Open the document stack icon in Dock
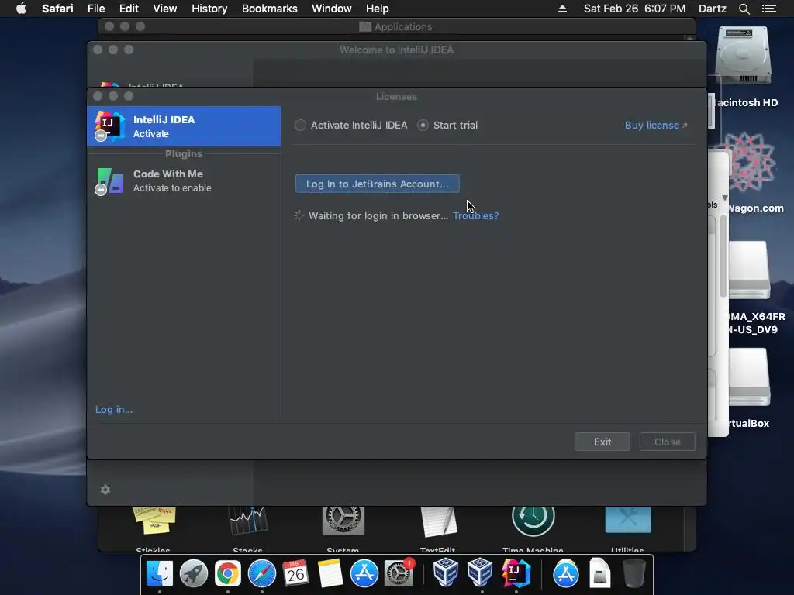 point(599,573)
